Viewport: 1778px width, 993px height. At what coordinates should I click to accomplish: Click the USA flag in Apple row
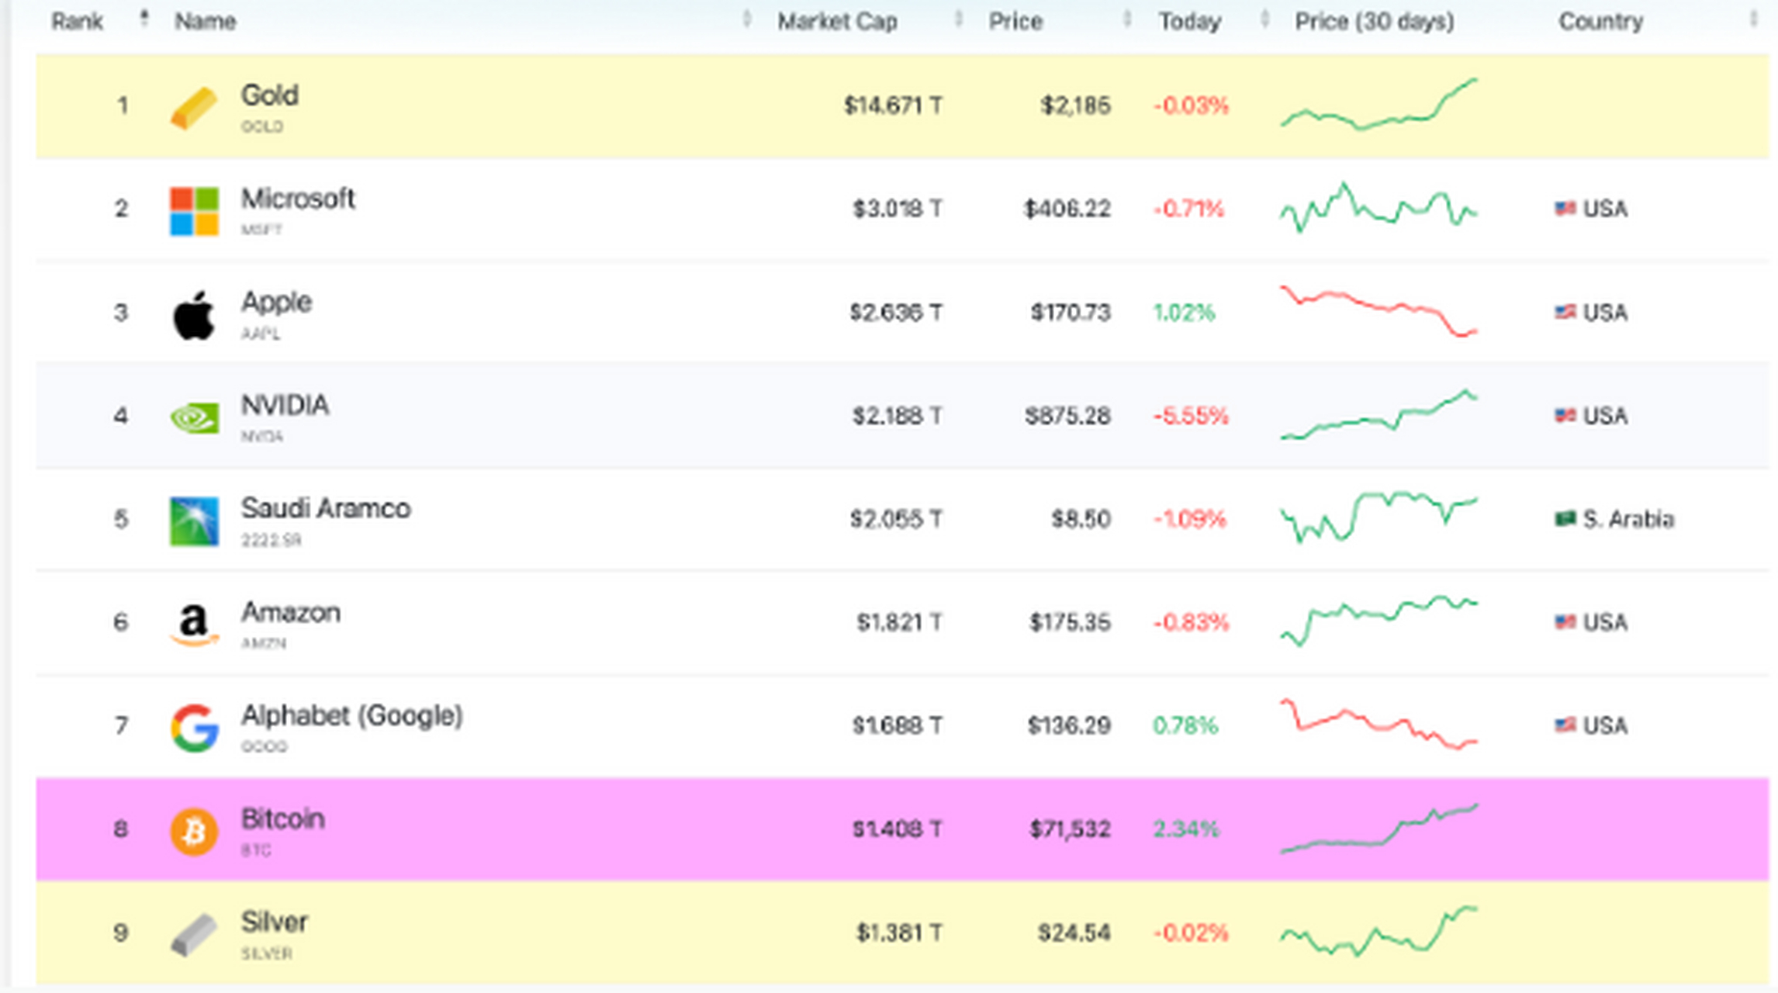click(1565, 312)
